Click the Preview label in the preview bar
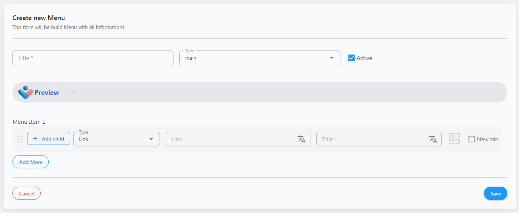 (x=46, y=93)
